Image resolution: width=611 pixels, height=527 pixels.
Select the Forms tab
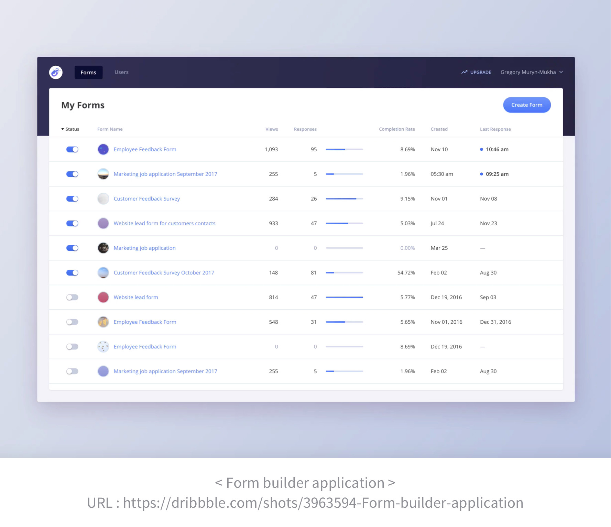pos(88,73)
